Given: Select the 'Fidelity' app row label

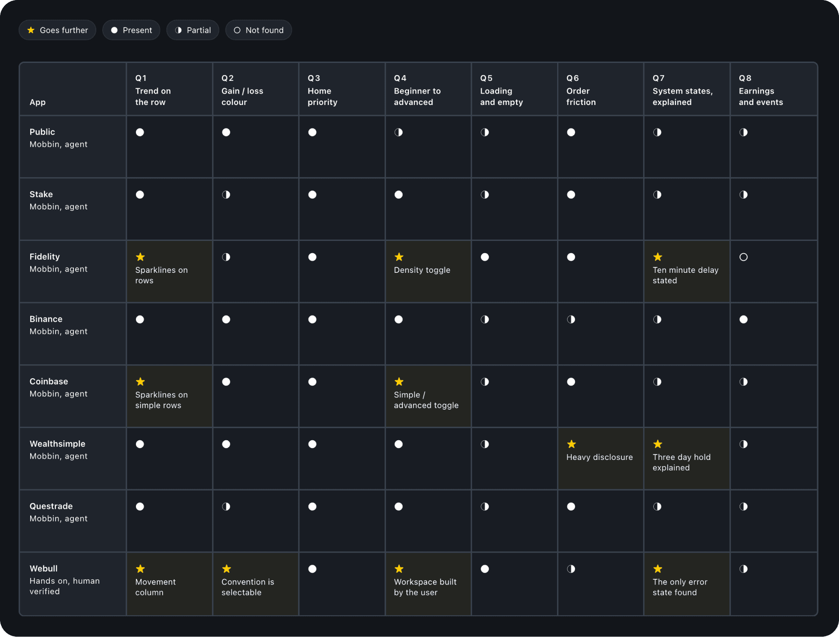Looking at the screenshot, I should [45, 257].
